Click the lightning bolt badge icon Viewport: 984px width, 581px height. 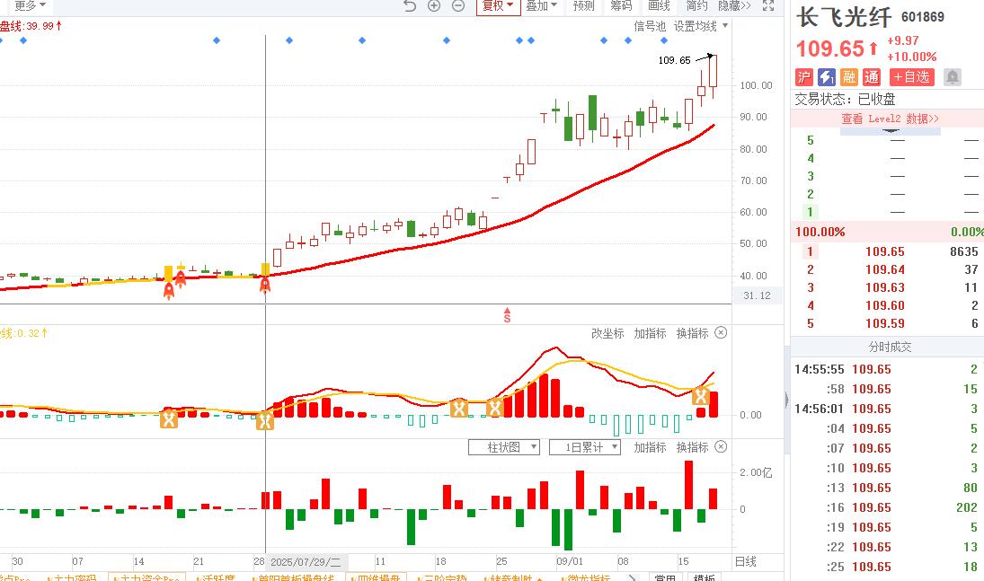coord(826,77)
